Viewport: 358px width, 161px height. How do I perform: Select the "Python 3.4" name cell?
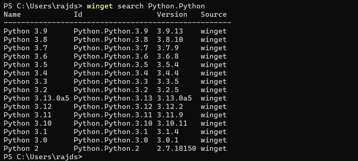(25, 73)
